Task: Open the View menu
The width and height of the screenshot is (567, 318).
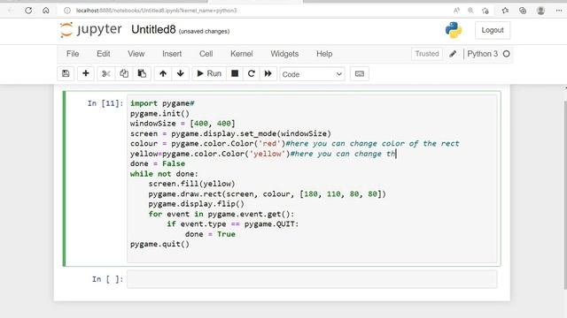Action: [136, 54]
